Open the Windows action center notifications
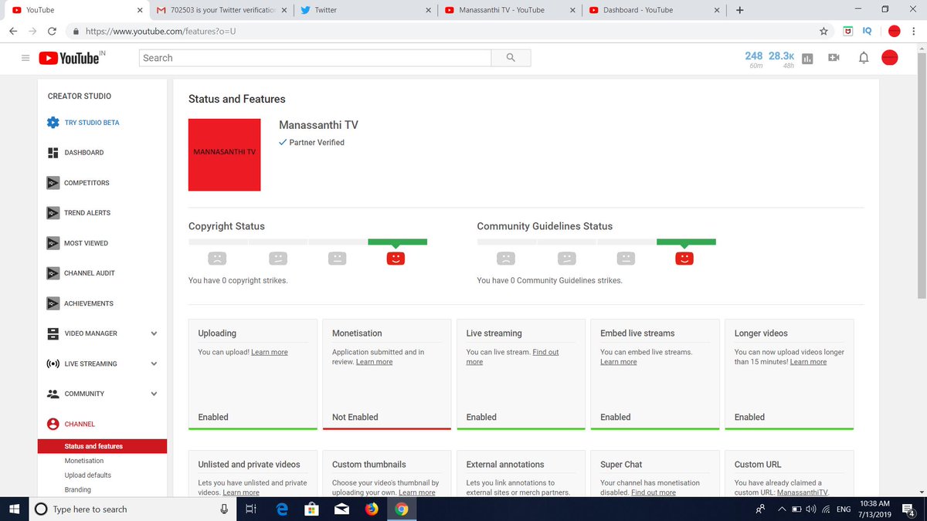The width and height of the screenshot is (927, 521). 908,509
